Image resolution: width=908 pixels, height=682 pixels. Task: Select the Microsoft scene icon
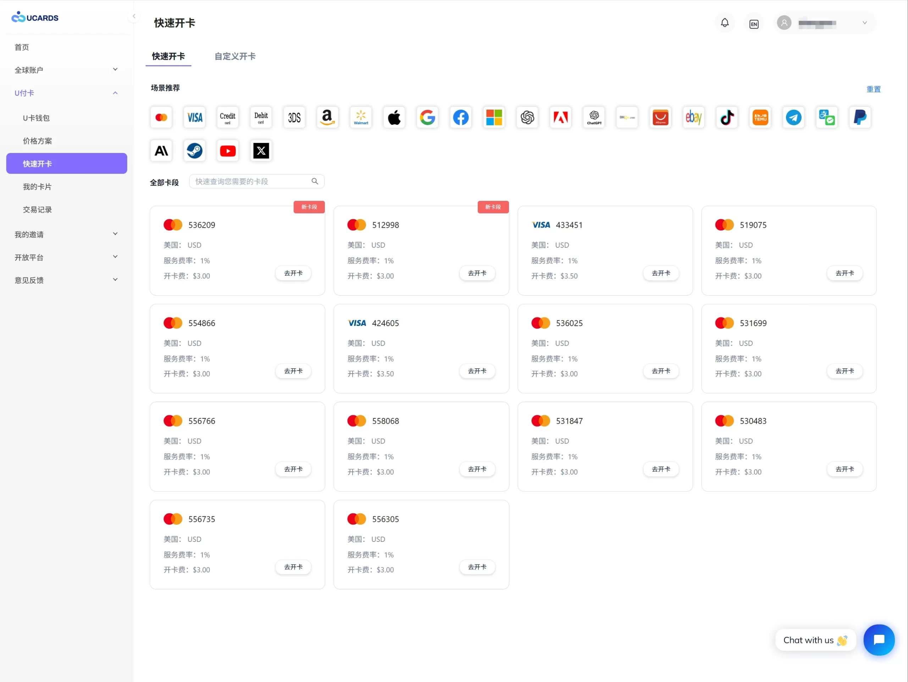pos(494,117)
